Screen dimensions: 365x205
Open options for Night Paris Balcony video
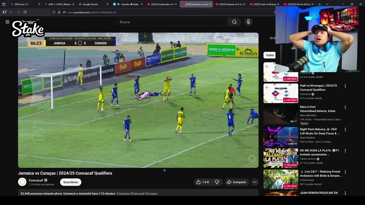point(345,130)
